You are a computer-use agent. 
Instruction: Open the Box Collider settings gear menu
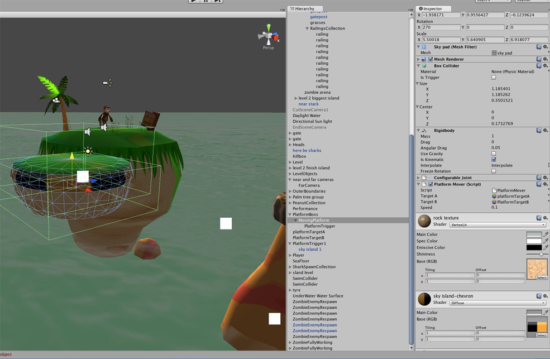[545, 65]
